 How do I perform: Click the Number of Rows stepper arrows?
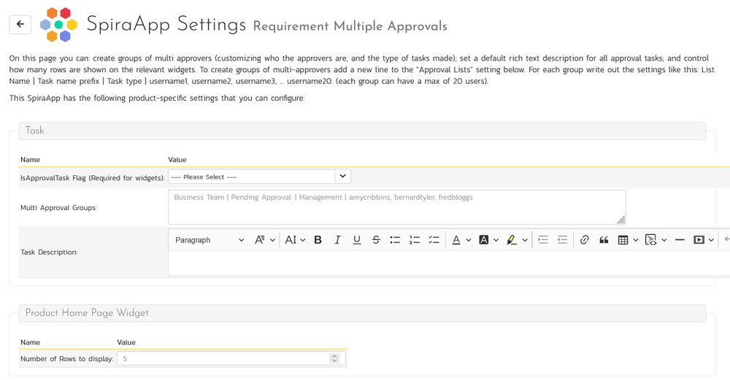click(x=334, y=358)
